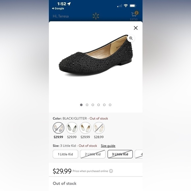Select the second image pagination dot
The image size is (191, 191).
click(x=87, y=105)
